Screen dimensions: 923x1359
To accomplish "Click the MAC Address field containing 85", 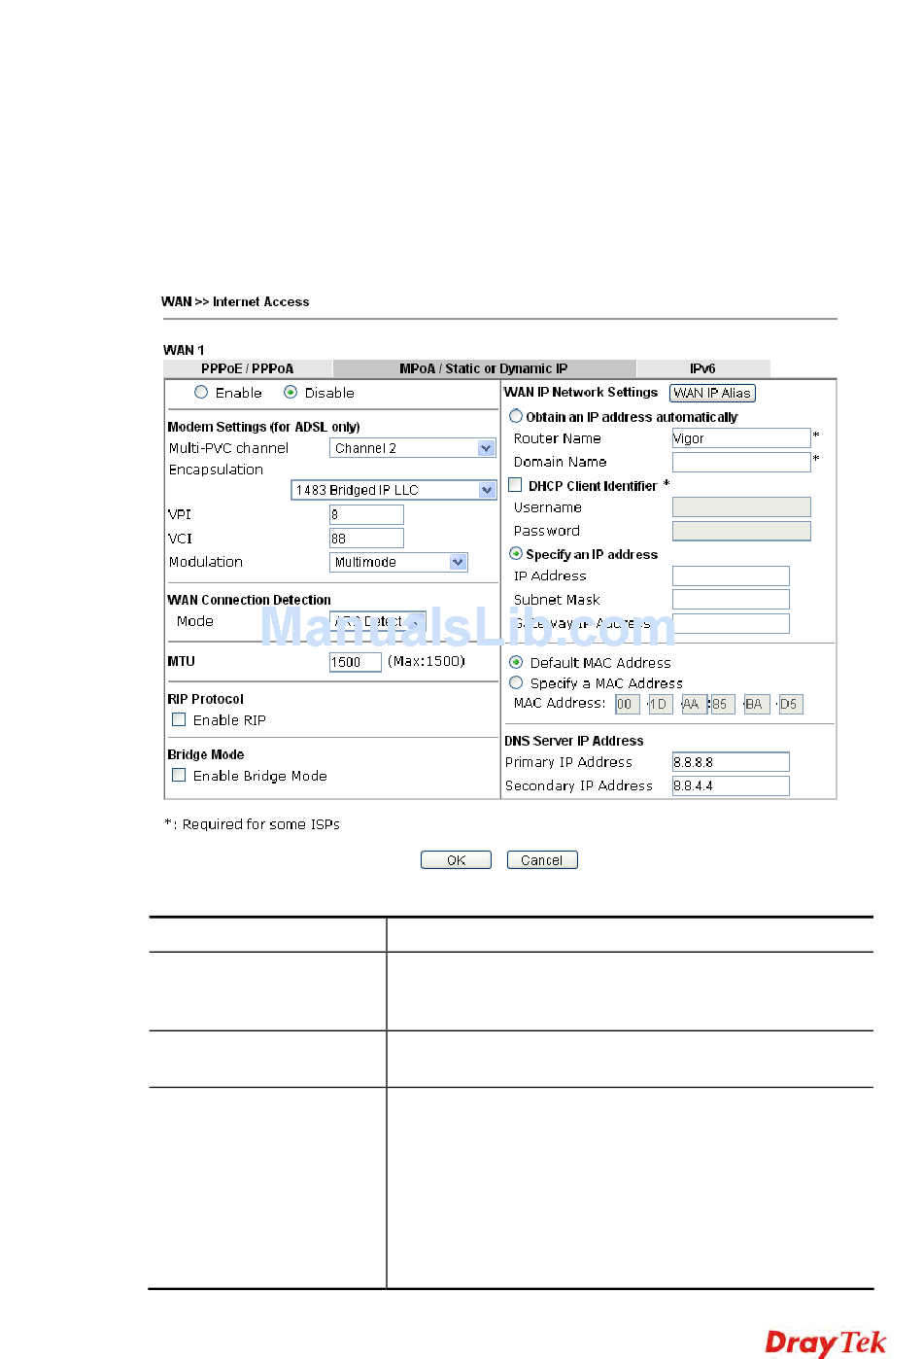I will click(x=723, y=704).
